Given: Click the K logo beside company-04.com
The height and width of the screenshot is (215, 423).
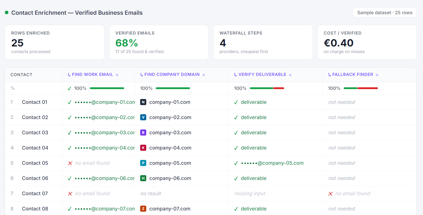Looking at the screenshot, I should coord(143,148).
